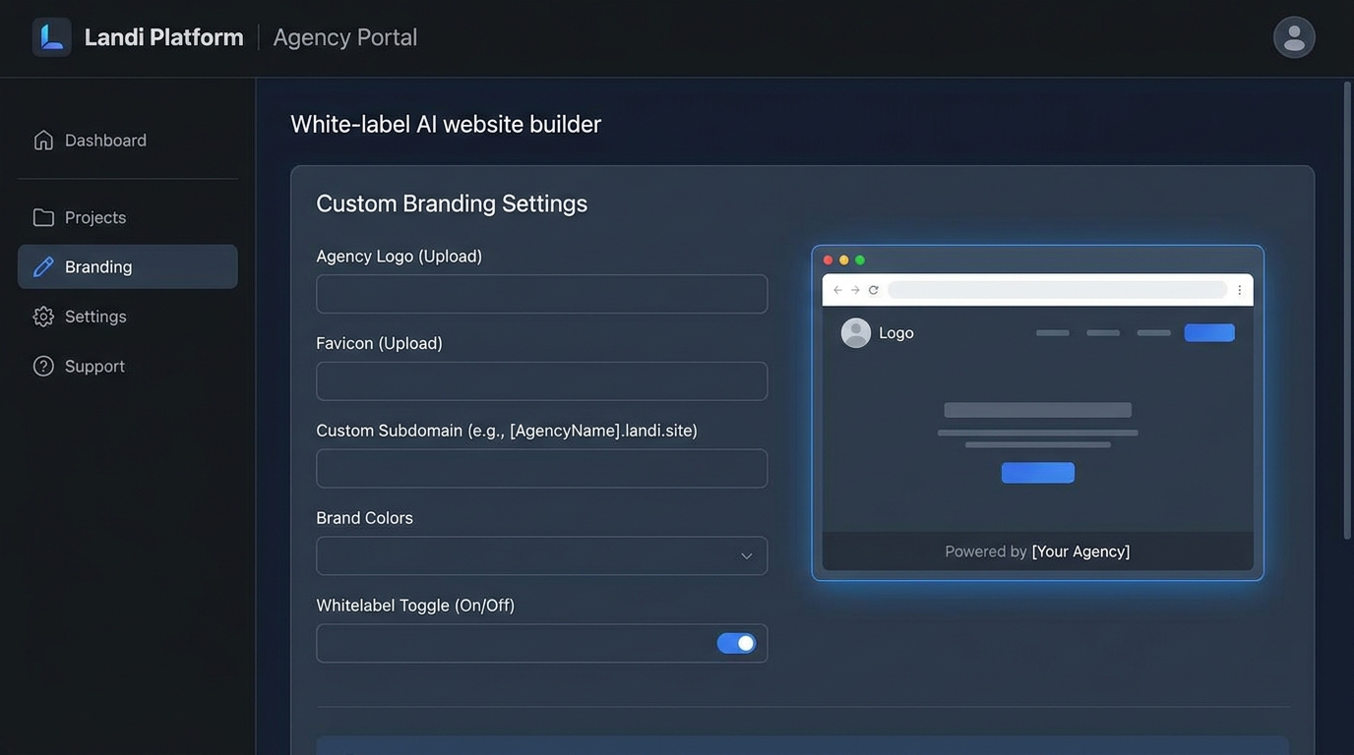Click back arrow in preview browser
This screenshot has width=1354, height=755.
click(x=838, y=290)
